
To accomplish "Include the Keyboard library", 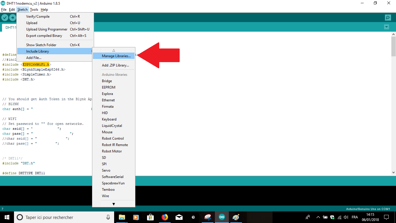I will point(114,119).
